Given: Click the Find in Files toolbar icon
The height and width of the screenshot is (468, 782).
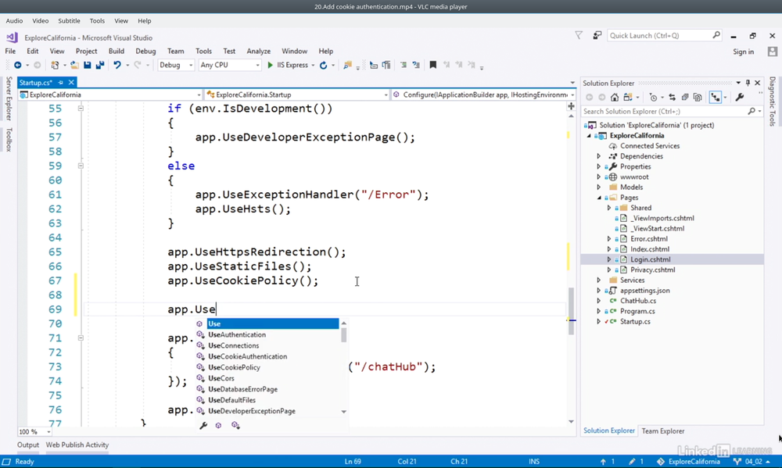Looking at the screenshot, I should (348, 66).
